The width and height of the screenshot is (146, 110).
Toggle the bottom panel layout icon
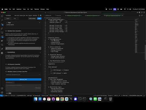[x=142, y=13]
